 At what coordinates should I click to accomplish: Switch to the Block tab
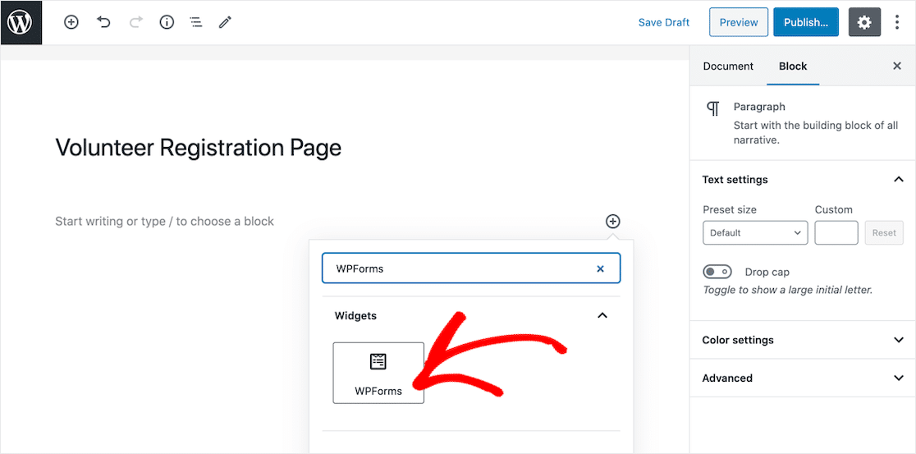pos(793,66)
